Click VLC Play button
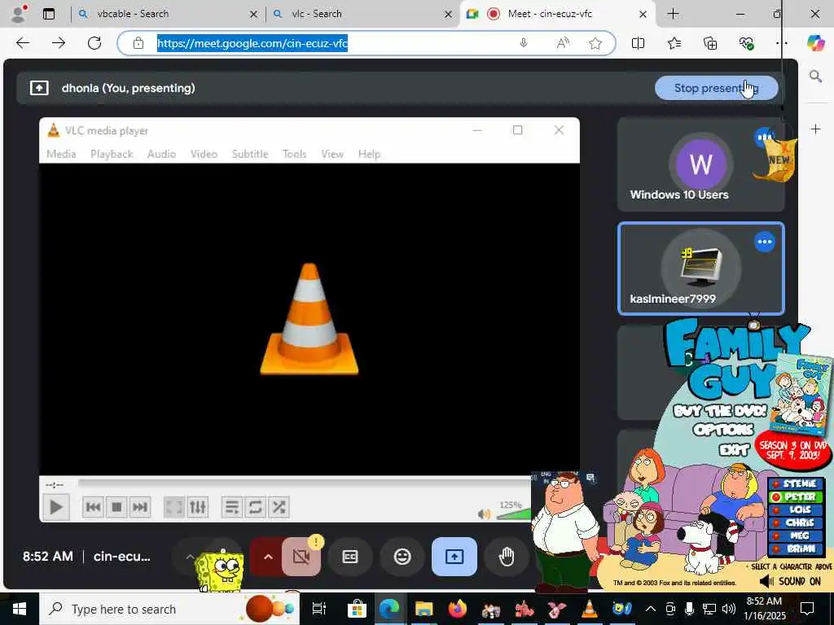The height and width of the screenshot is (625, 834). (56, 507)
